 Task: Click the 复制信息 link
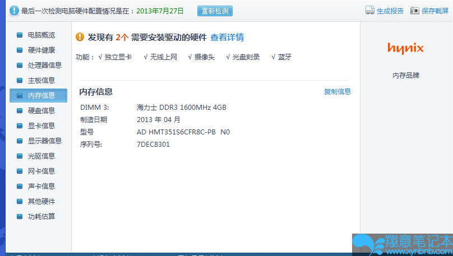click(337, 92)
